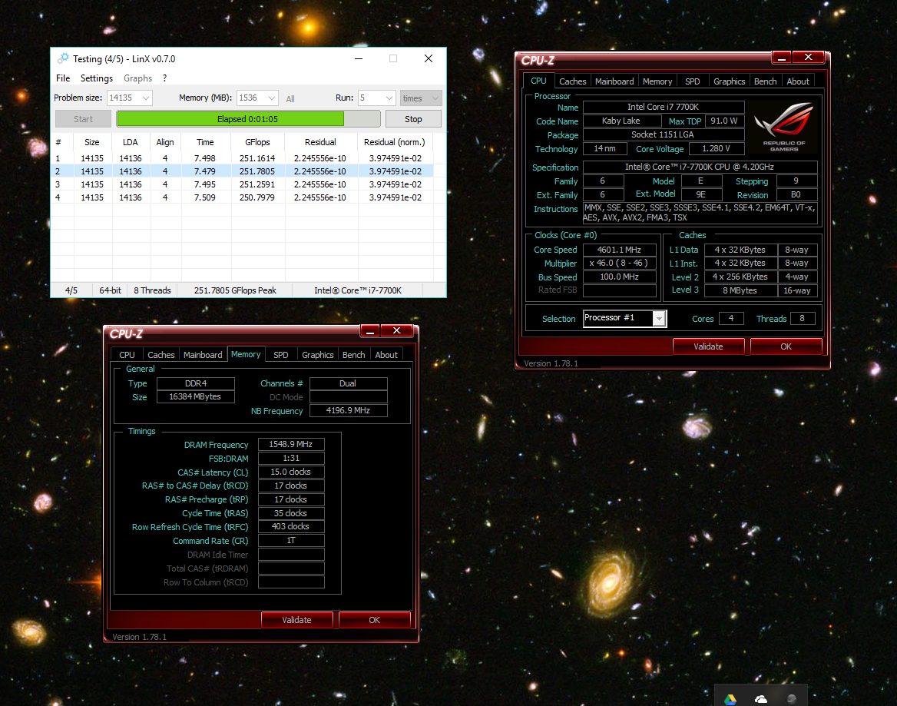Click Validate in the CPU tab window
This screenshot has height=706, width=897.
pyautogui.click(x=708, y=346)
